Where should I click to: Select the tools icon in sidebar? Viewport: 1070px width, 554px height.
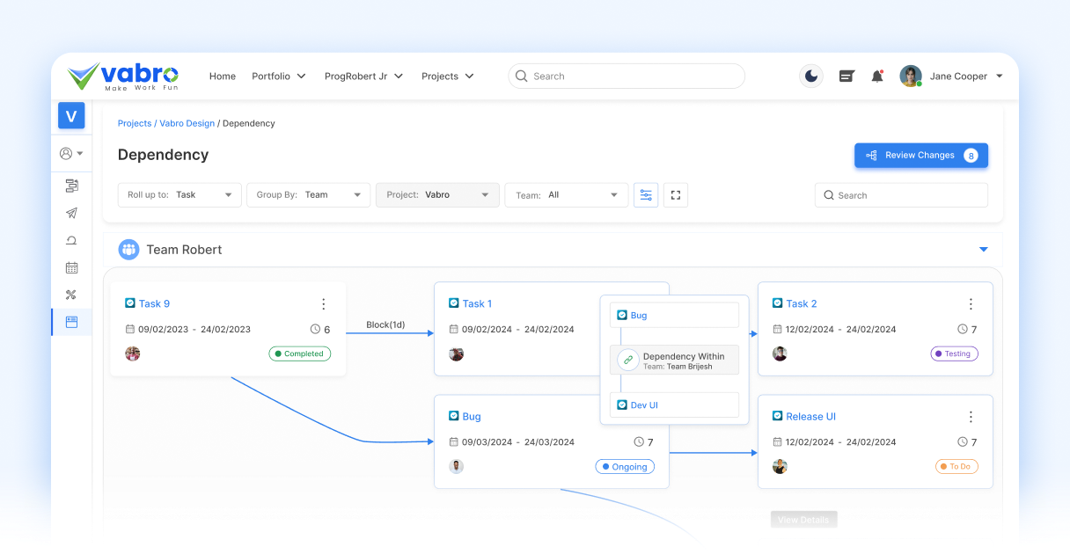71,295
